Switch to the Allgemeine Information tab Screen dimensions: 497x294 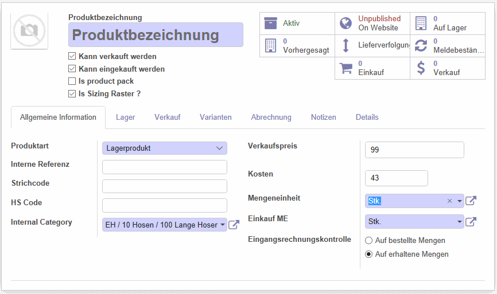[x=58, y=117]
